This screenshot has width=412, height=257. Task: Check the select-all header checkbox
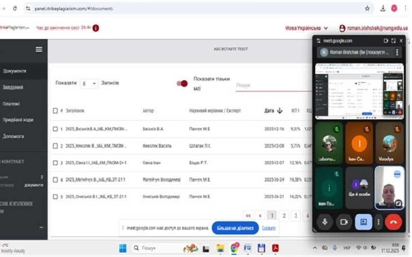tap(55, 111)
